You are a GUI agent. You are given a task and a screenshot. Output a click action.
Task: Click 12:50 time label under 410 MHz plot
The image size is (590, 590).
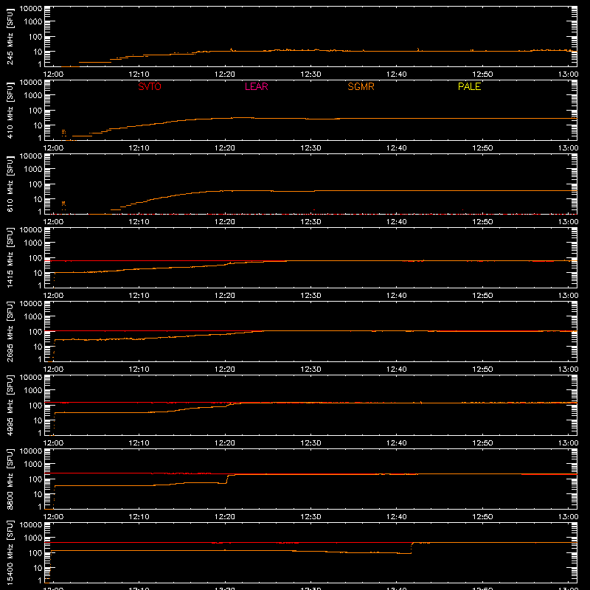(x=482, y=148)
